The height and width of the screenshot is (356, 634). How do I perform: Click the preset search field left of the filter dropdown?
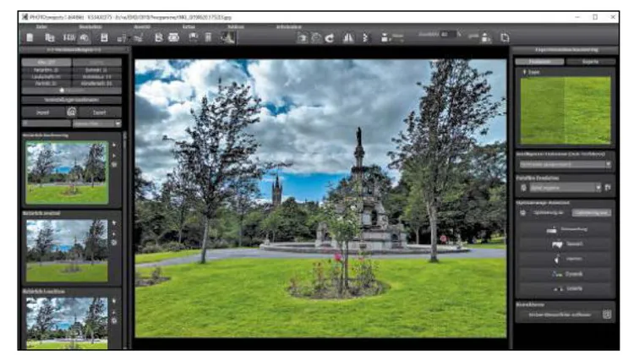tap(46, 123)
